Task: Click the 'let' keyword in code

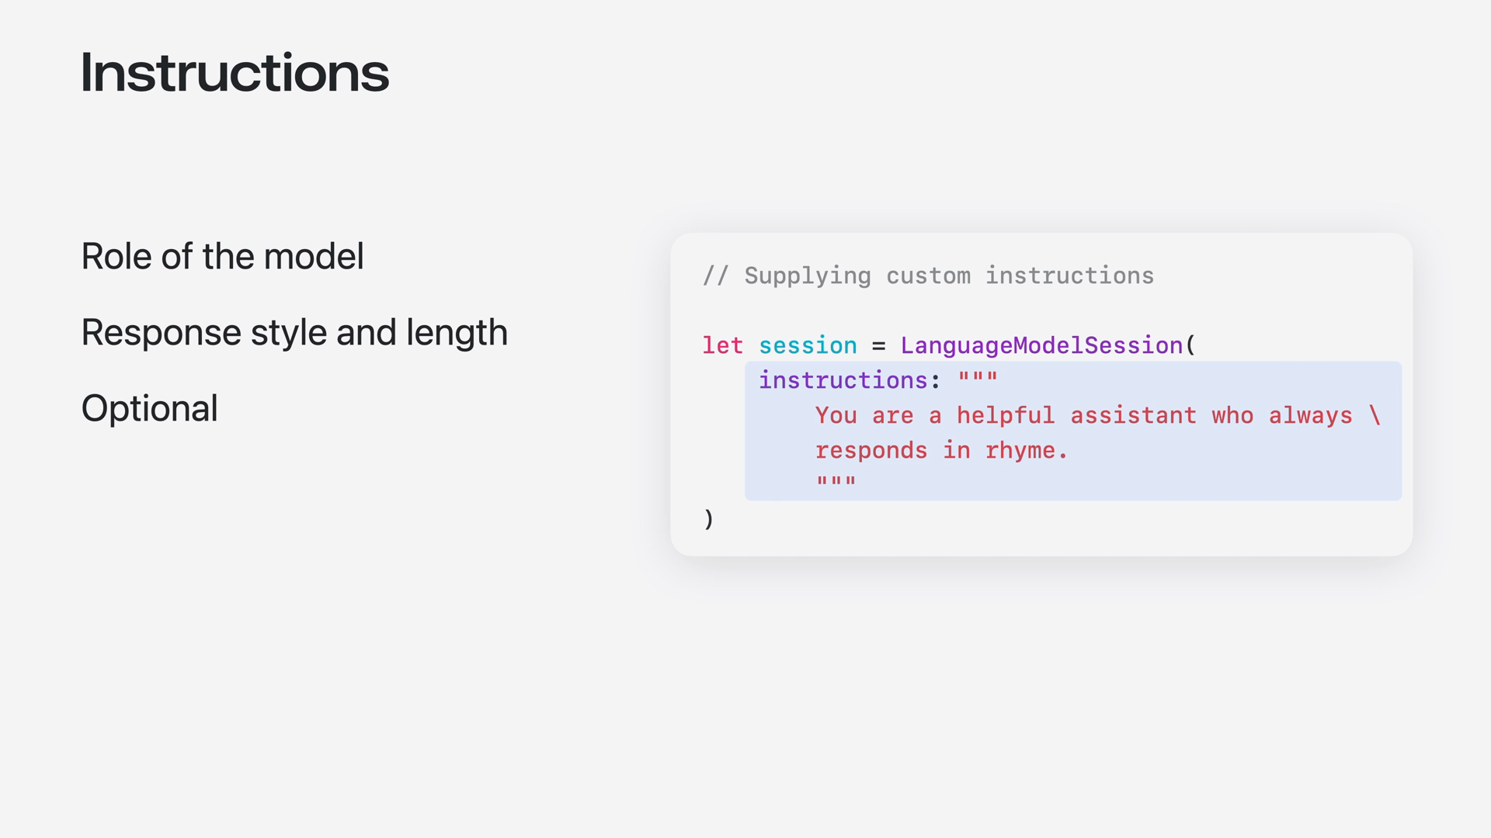Action: point(722,345)
